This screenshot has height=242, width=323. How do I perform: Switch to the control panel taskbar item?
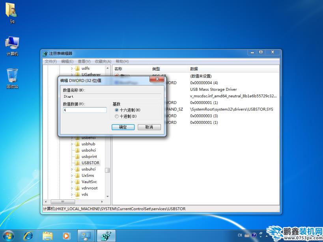[86, 236]
